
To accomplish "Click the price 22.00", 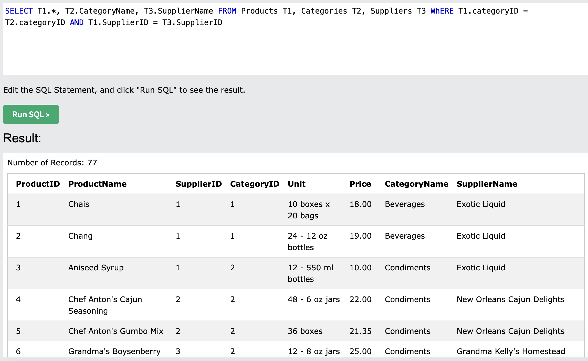I will (x=360, y=299).
